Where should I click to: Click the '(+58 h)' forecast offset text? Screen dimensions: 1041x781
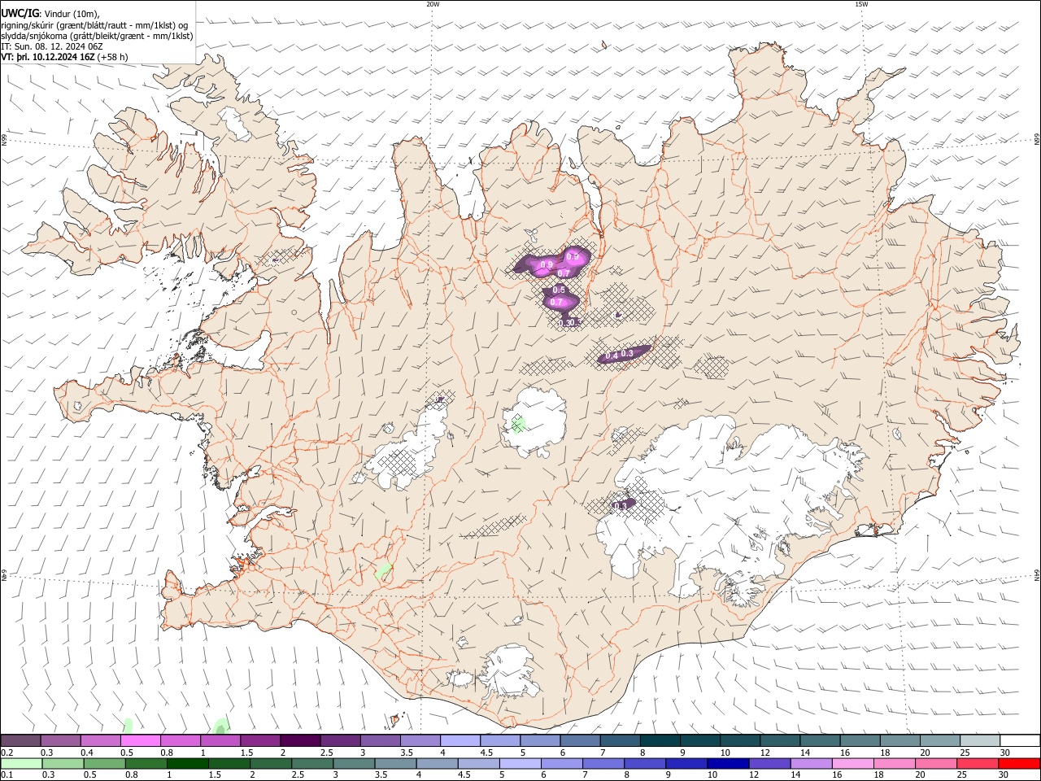[x=112, y=57]
